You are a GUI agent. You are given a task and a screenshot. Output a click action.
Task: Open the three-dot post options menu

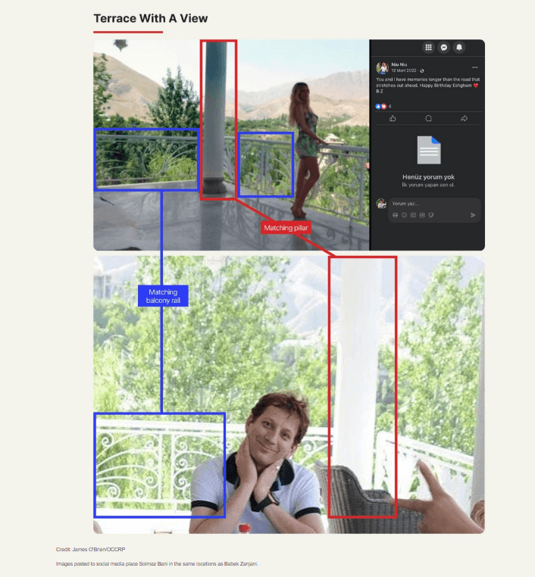475,67
